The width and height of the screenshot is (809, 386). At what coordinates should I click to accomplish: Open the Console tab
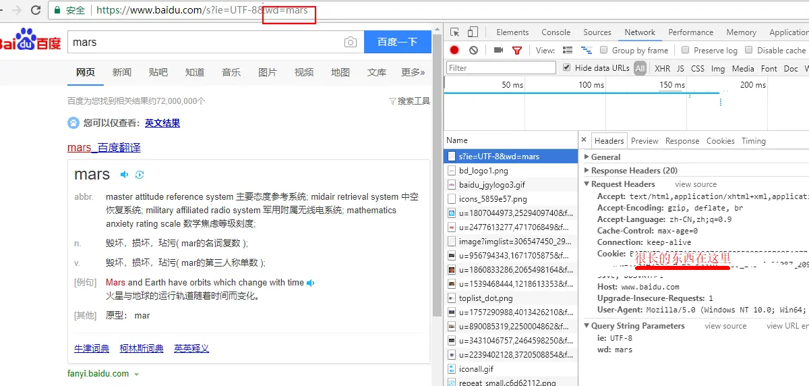(556, 32)
